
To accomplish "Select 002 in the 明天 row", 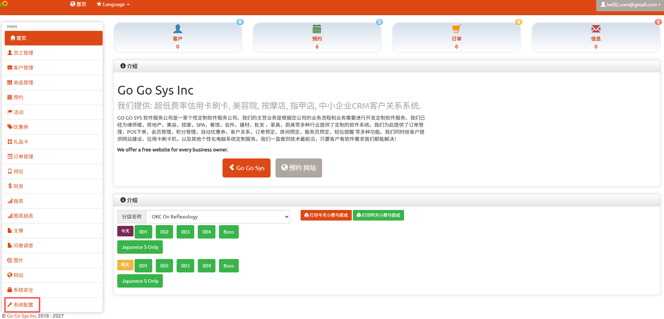I will tap(164, 266).
